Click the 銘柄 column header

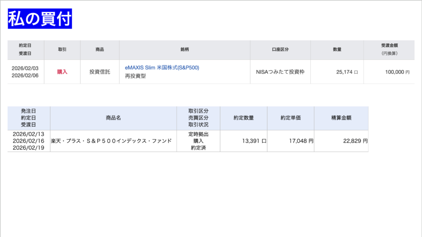pos(185,49)
